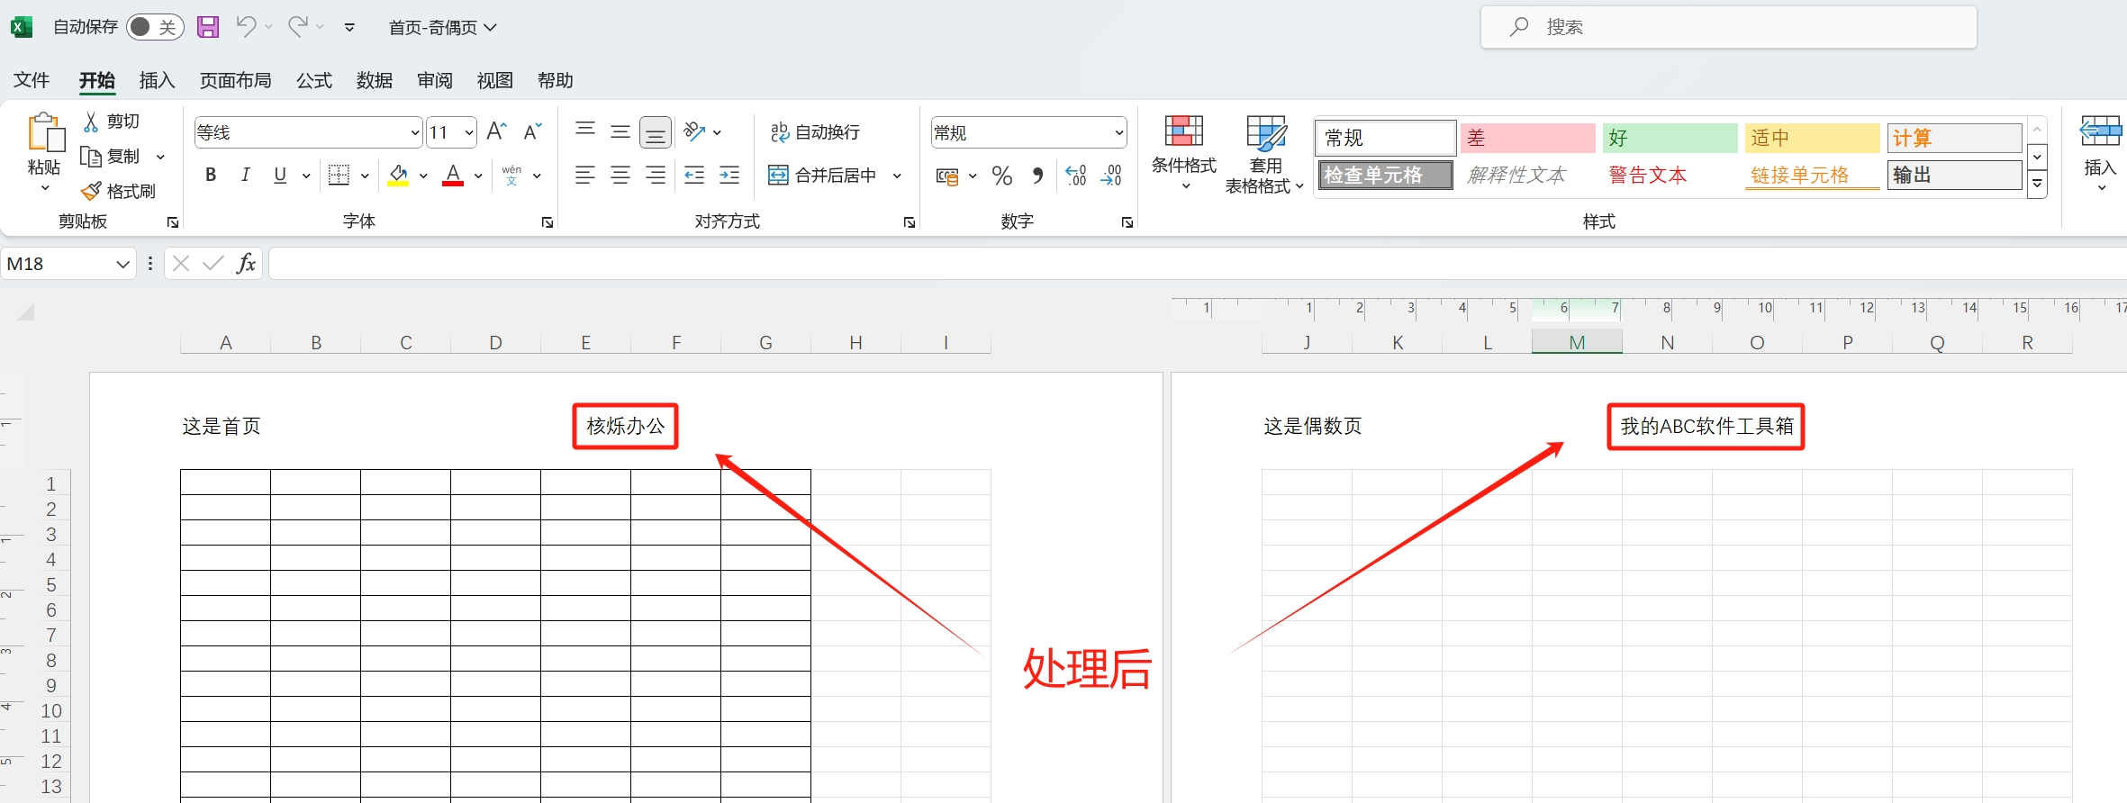Increase decimal places
Image resolution: width=2127 pixels, height=803 pixels.
point(1076,176)
